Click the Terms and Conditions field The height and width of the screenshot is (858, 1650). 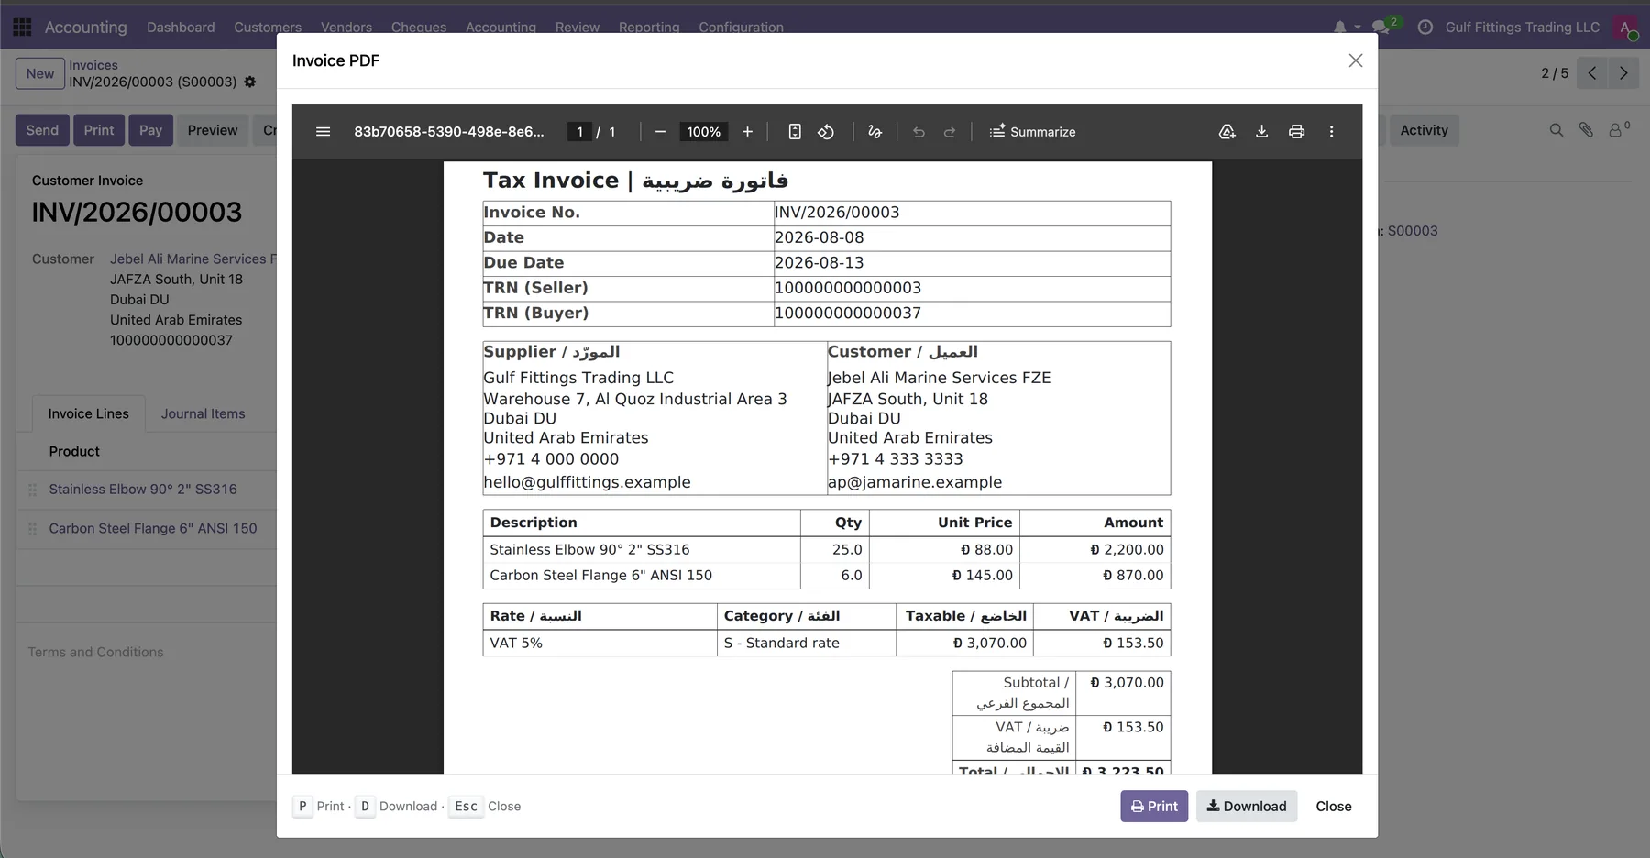[x=95, y=652]
